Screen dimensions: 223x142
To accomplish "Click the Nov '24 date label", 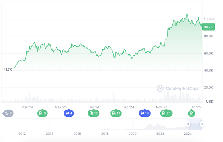I will (162, 107).
